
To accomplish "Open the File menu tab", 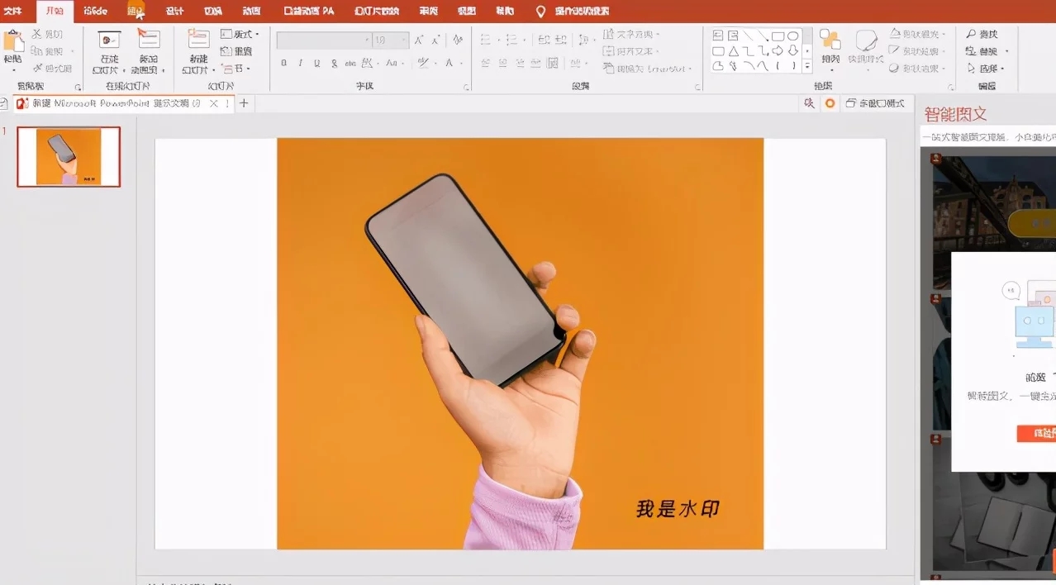I will click(x=13, y=11).
